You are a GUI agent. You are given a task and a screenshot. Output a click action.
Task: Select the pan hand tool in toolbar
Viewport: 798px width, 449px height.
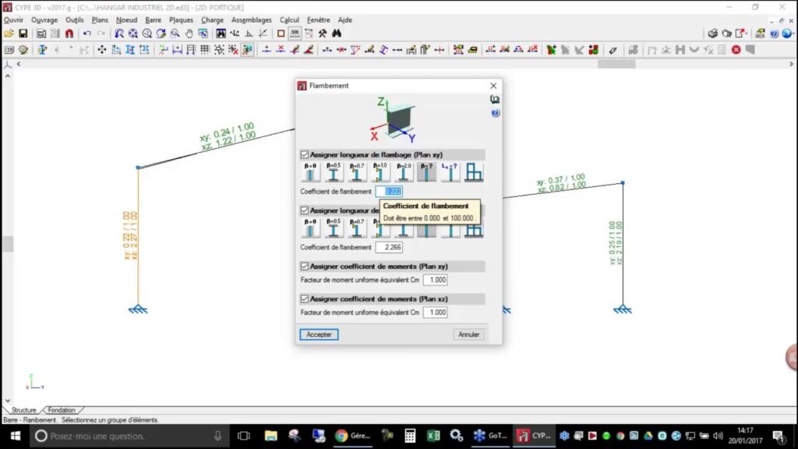(189, 34)
